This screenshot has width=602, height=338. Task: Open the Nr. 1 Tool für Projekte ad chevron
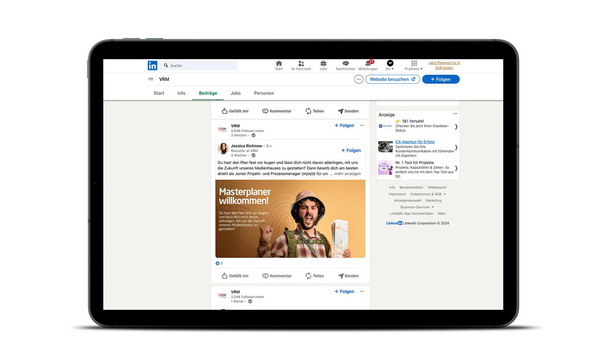tap(456, 168)
